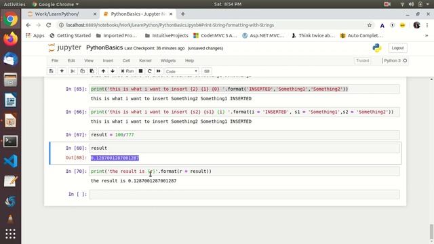This screenshot has width=434, height=244.
Task: Show more bookmarks chevron
Action: pyautogui.click(x=427, y=35)
